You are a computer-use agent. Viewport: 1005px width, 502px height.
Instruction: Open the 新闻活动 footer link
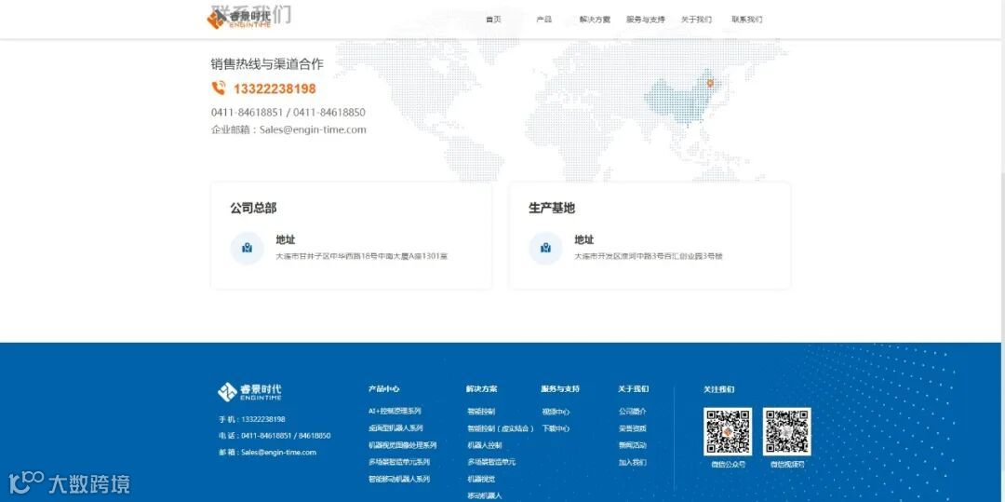click(x=633, y=445)
